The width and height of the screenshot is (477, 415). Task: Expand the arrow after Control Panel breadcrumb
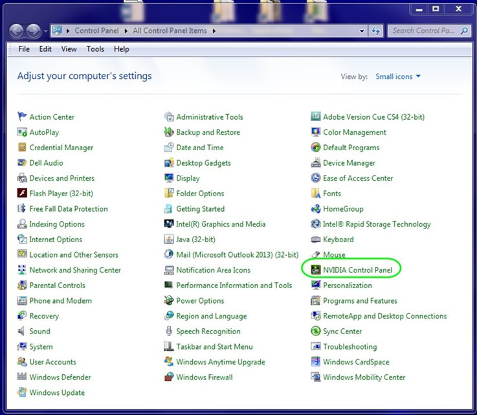126,30
